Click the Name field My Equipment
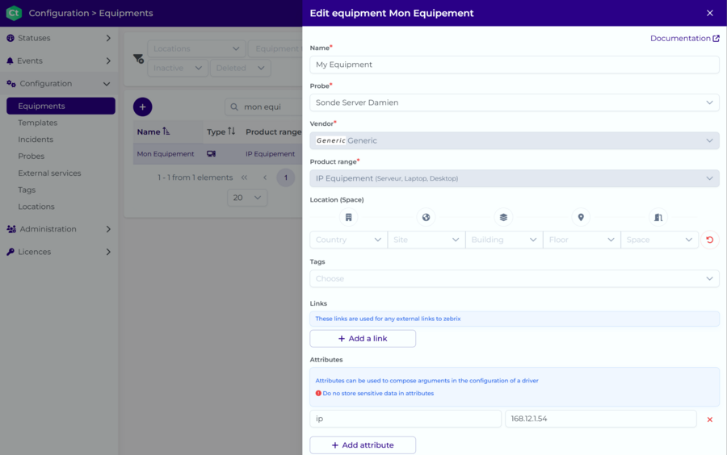The width and height of the screenshot is (727, 455). 515,65
